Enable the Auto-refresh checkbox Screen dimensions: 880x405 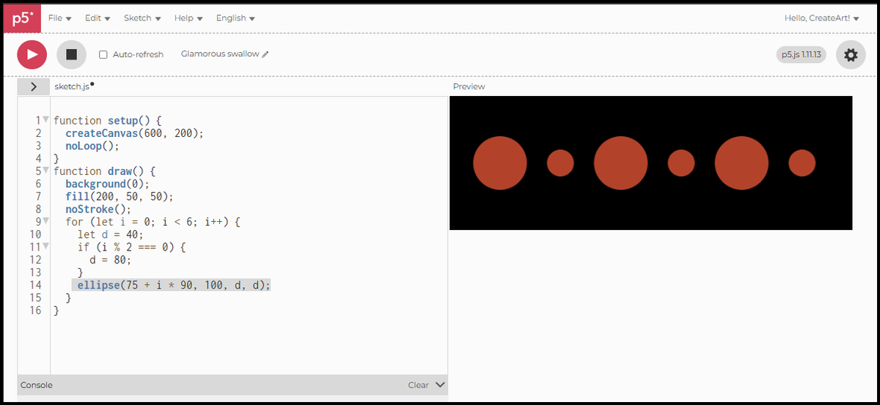coord(103,55)
